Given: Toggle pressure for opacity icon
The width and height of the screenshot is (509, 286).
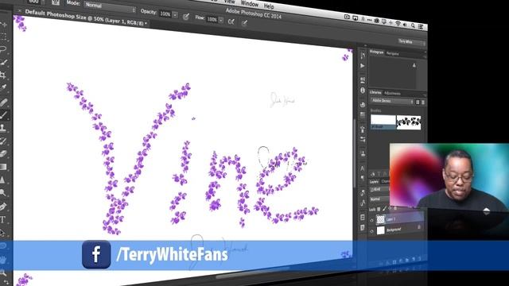Looking at the screenshot, I should click(x=186, y=16).
